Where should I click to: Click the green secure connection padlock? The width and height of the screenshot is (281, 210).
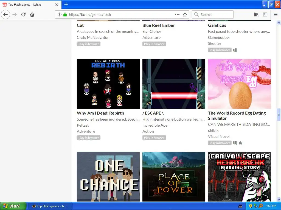click(x=65, y=14)
